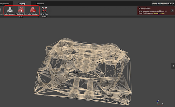Enable Solid Wireframe rendering
The width and height of the screenshot is (175, 107).
[x=33, y=11]
